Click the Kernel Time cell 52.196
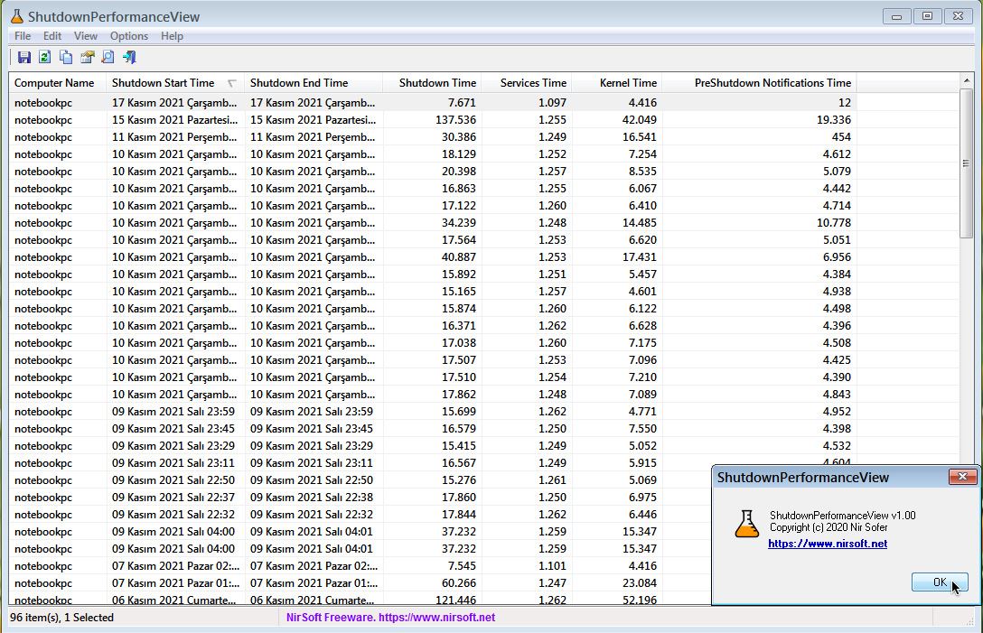This screenshot has width=983, height=633. 640,600
